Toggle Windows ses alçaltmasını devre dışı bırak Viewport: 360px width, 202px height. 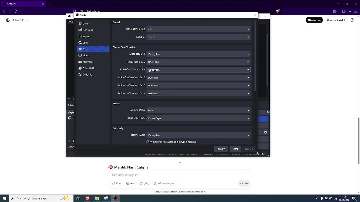(x=148, y=142)
